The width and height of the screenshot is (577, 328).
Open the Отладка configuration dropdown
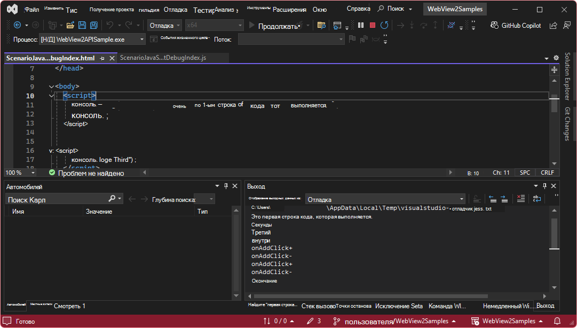[164, 26]
